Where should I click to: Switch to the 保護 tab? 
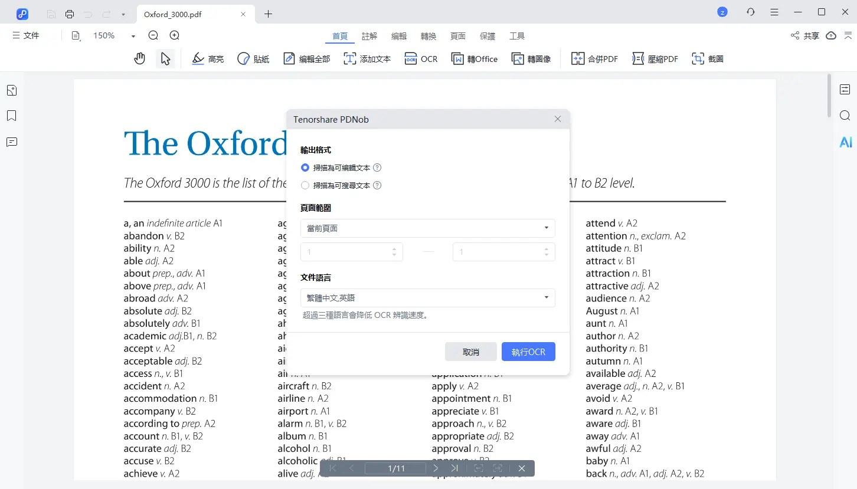(488, 36)
